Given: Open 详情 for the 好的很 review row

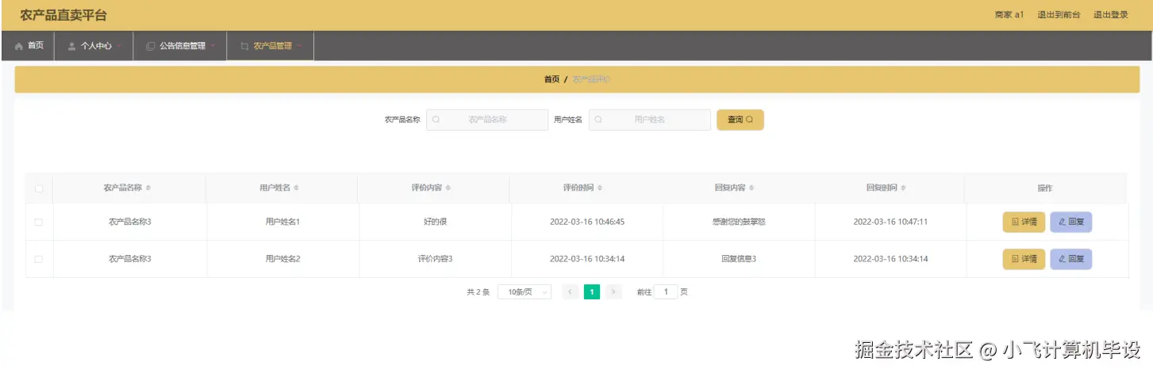Looking at the screenshot, I should (x=1024, y=223).
